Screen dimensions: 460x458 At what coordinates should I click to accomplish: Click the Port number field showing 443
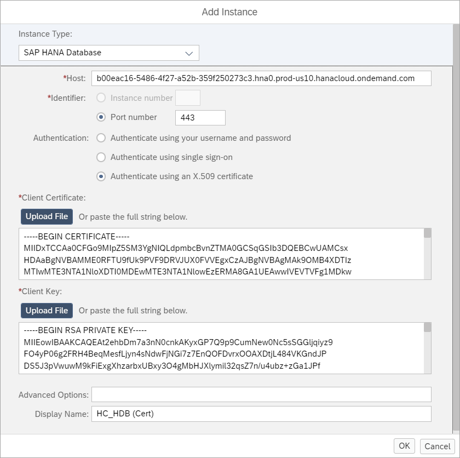coord(200,118)
